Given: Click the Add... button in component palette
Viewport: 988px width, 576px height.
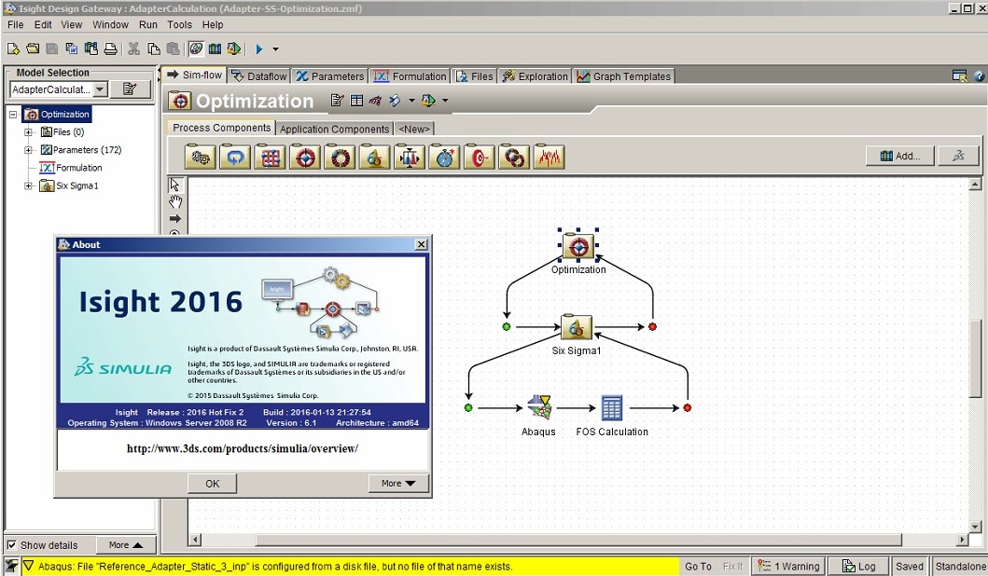Looking at the screenshot, I should (899, 157).
